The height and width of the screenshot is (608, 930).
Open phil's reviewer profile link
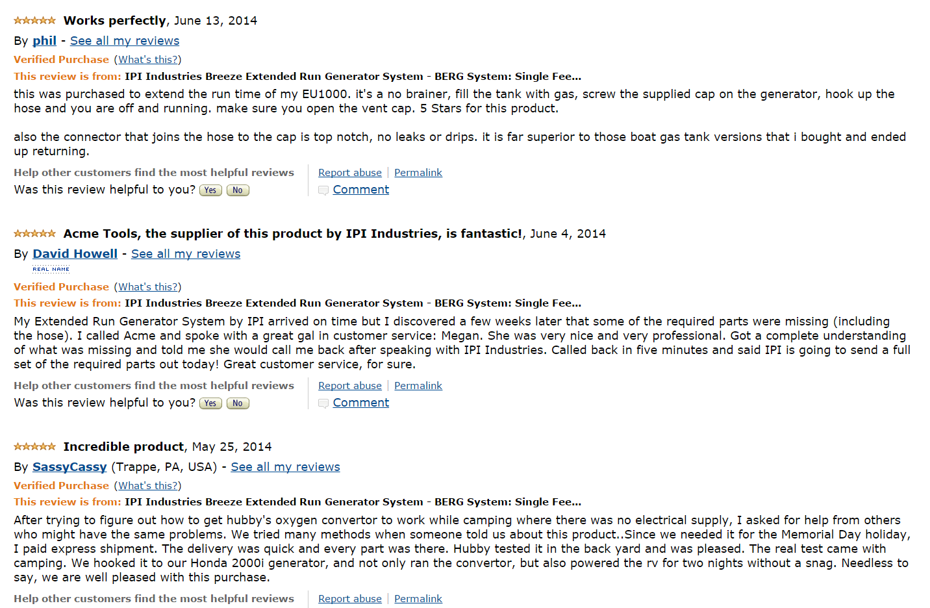click(44, 41)
